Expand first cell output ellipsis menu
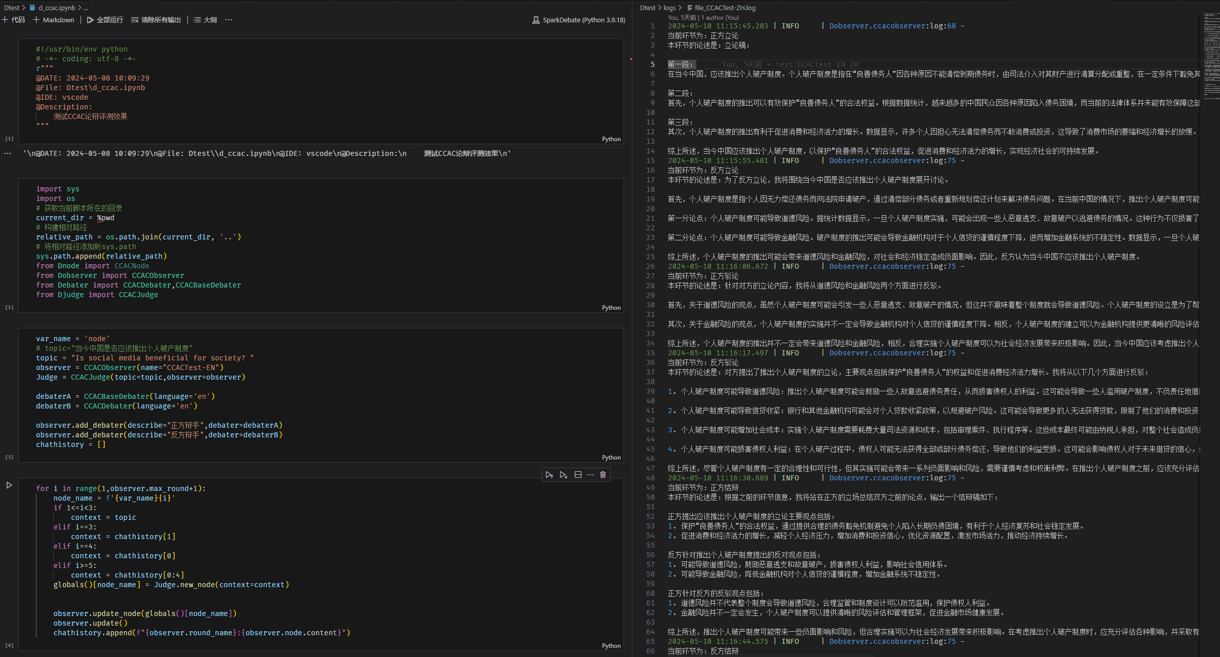The height and width of the screenshot is (657, 1220). tap(8, 153)
